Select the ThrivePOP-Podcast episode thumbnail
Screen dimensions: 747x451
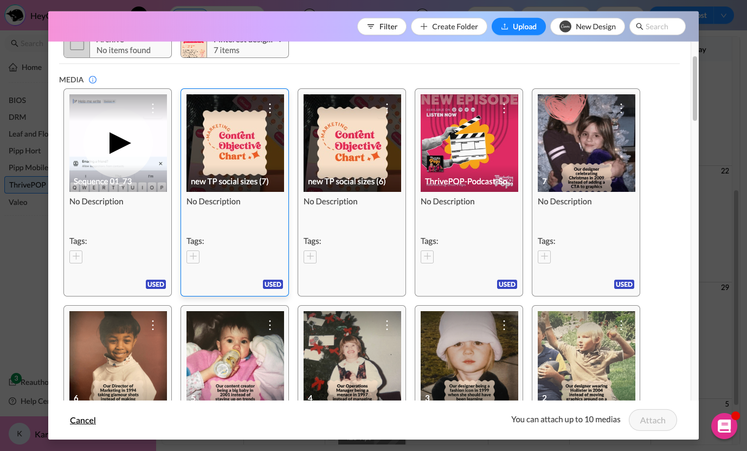pos(469,143)
